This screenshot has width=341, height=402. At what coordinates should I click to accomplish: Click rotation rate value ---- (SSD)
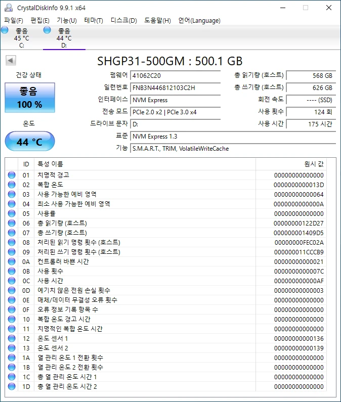coord(311,100)
